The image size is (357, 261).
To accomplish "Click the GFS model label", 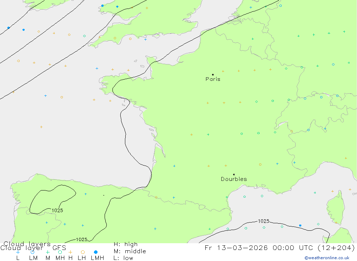I will click(59, 248).
